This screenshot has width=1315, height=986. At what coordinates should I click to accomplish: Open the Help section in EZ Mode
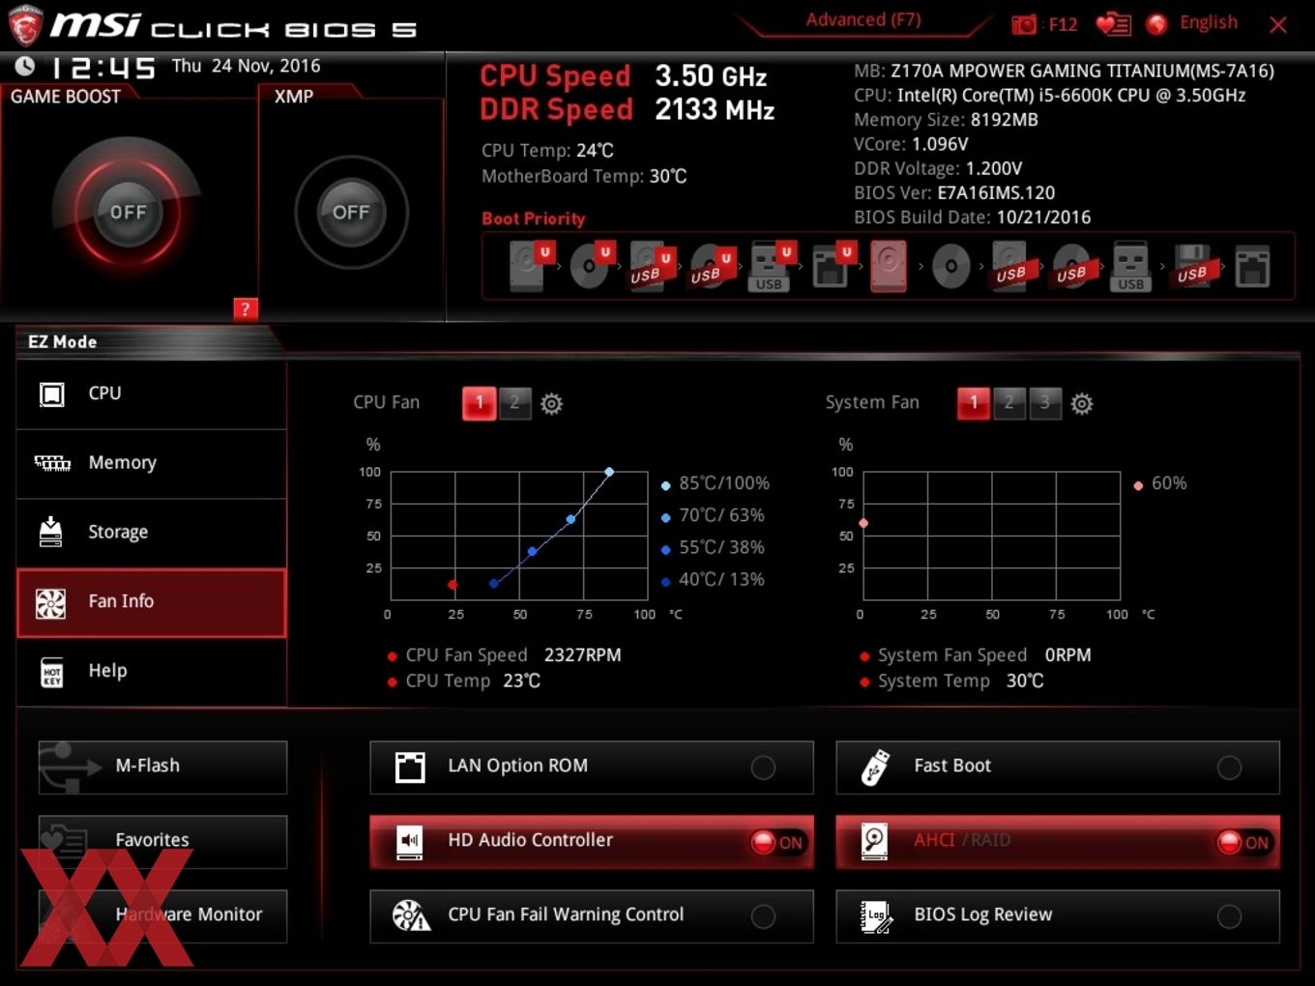point(152,671)
